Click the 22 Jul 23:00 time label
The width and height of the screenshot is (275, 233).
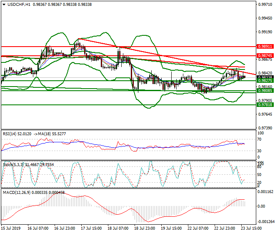[x=225, y=228]
